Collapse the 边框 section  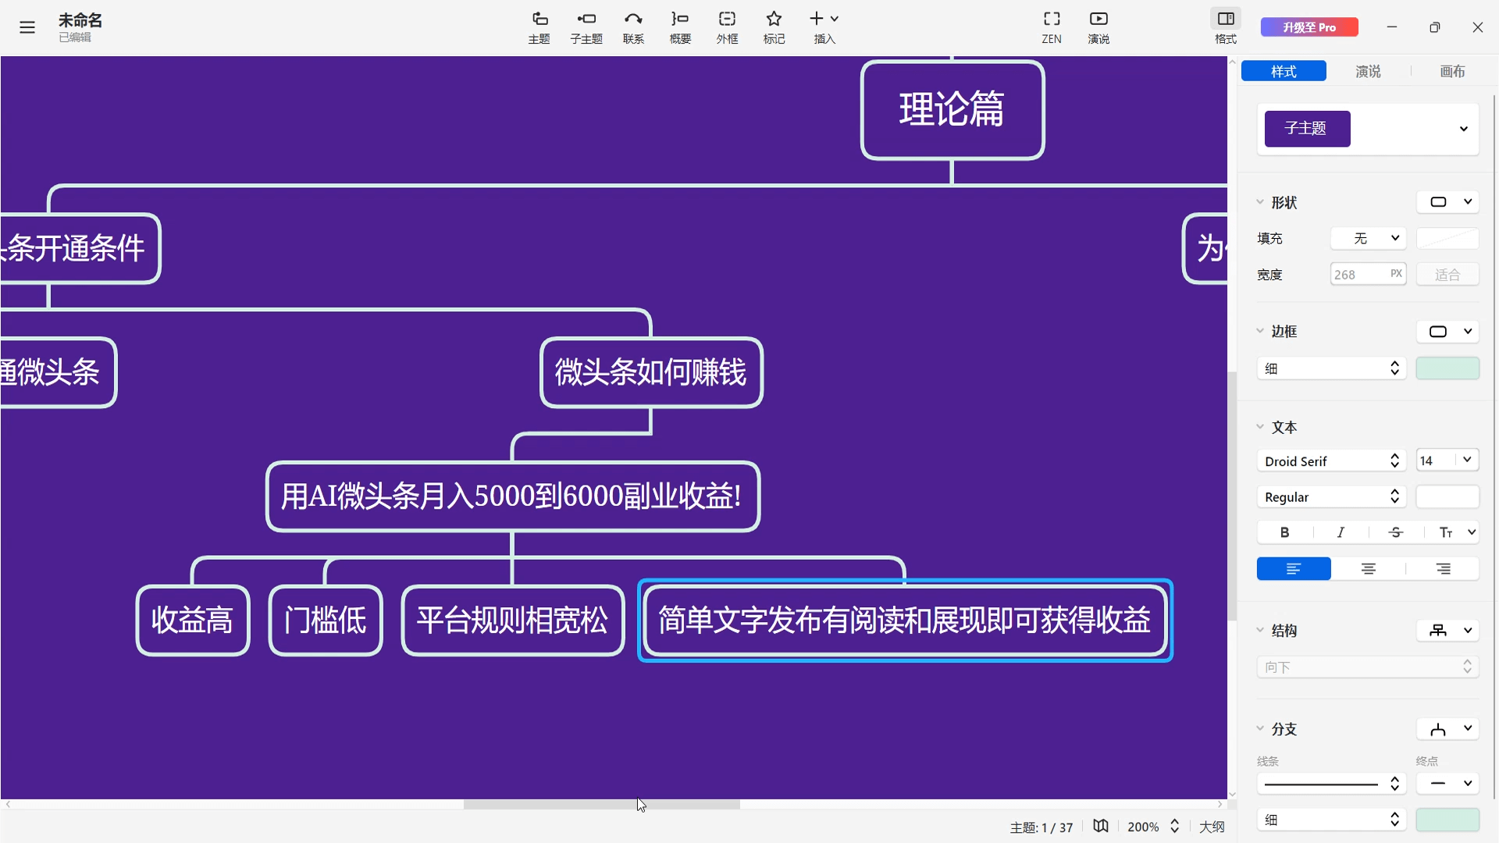pos(1260,331)
